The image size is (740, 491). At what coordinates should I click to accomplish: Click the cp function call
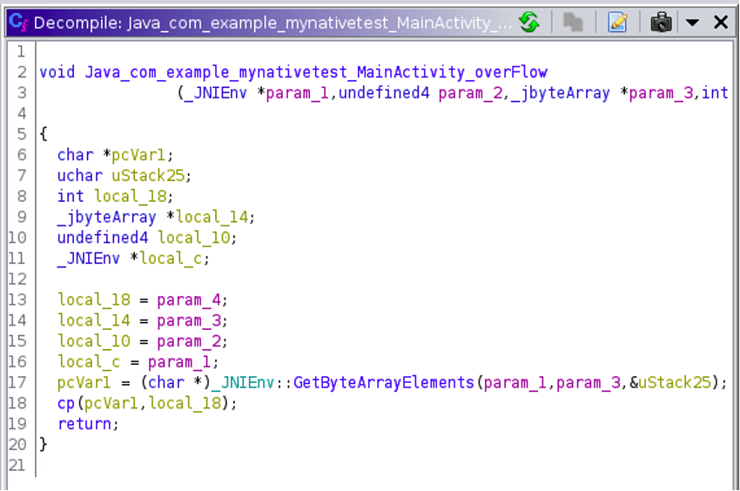66,404
